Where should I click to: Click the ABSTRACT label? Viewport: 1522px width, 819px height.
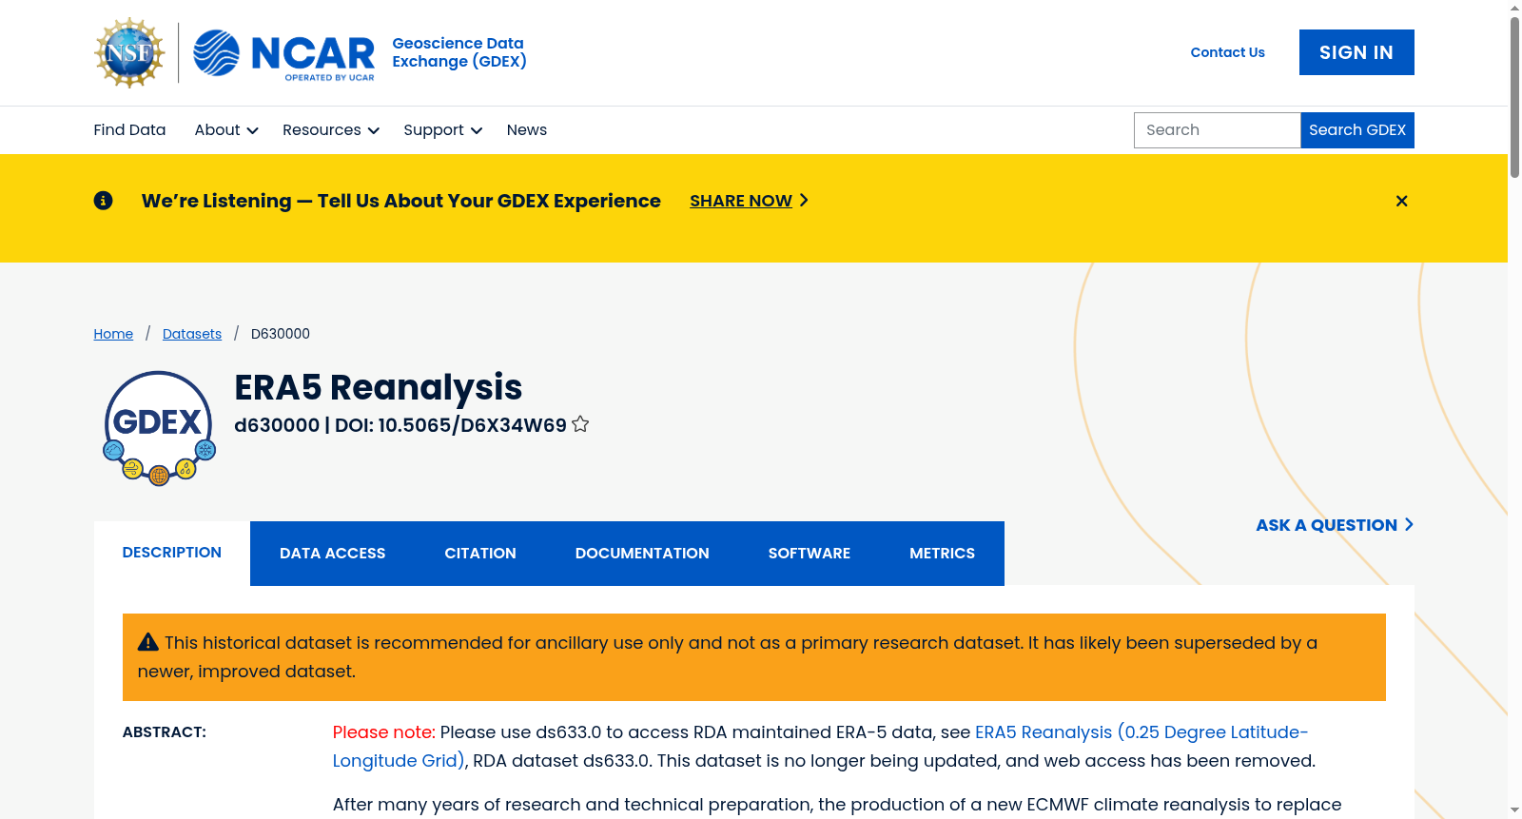[165, 732]
